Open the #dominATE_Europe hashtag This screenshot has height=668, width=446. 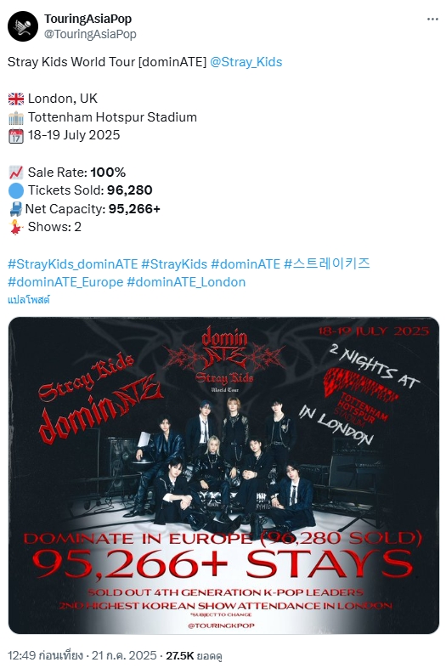pos(65,282)
